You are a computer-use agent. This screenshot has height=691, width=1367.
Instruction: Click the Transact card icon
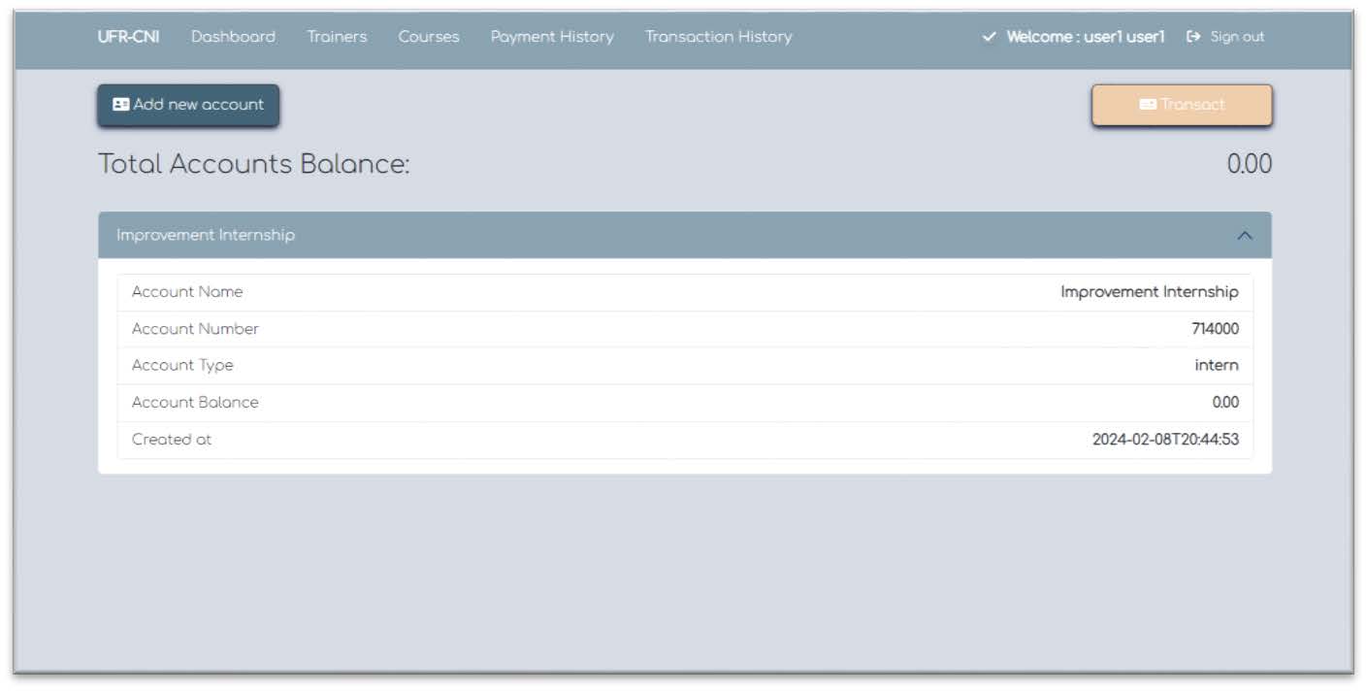[1150, 103]
